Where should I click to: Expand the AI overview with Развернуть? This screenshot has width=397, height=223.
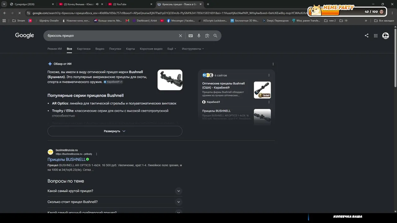pyautogui.click(x=115, y=131)
